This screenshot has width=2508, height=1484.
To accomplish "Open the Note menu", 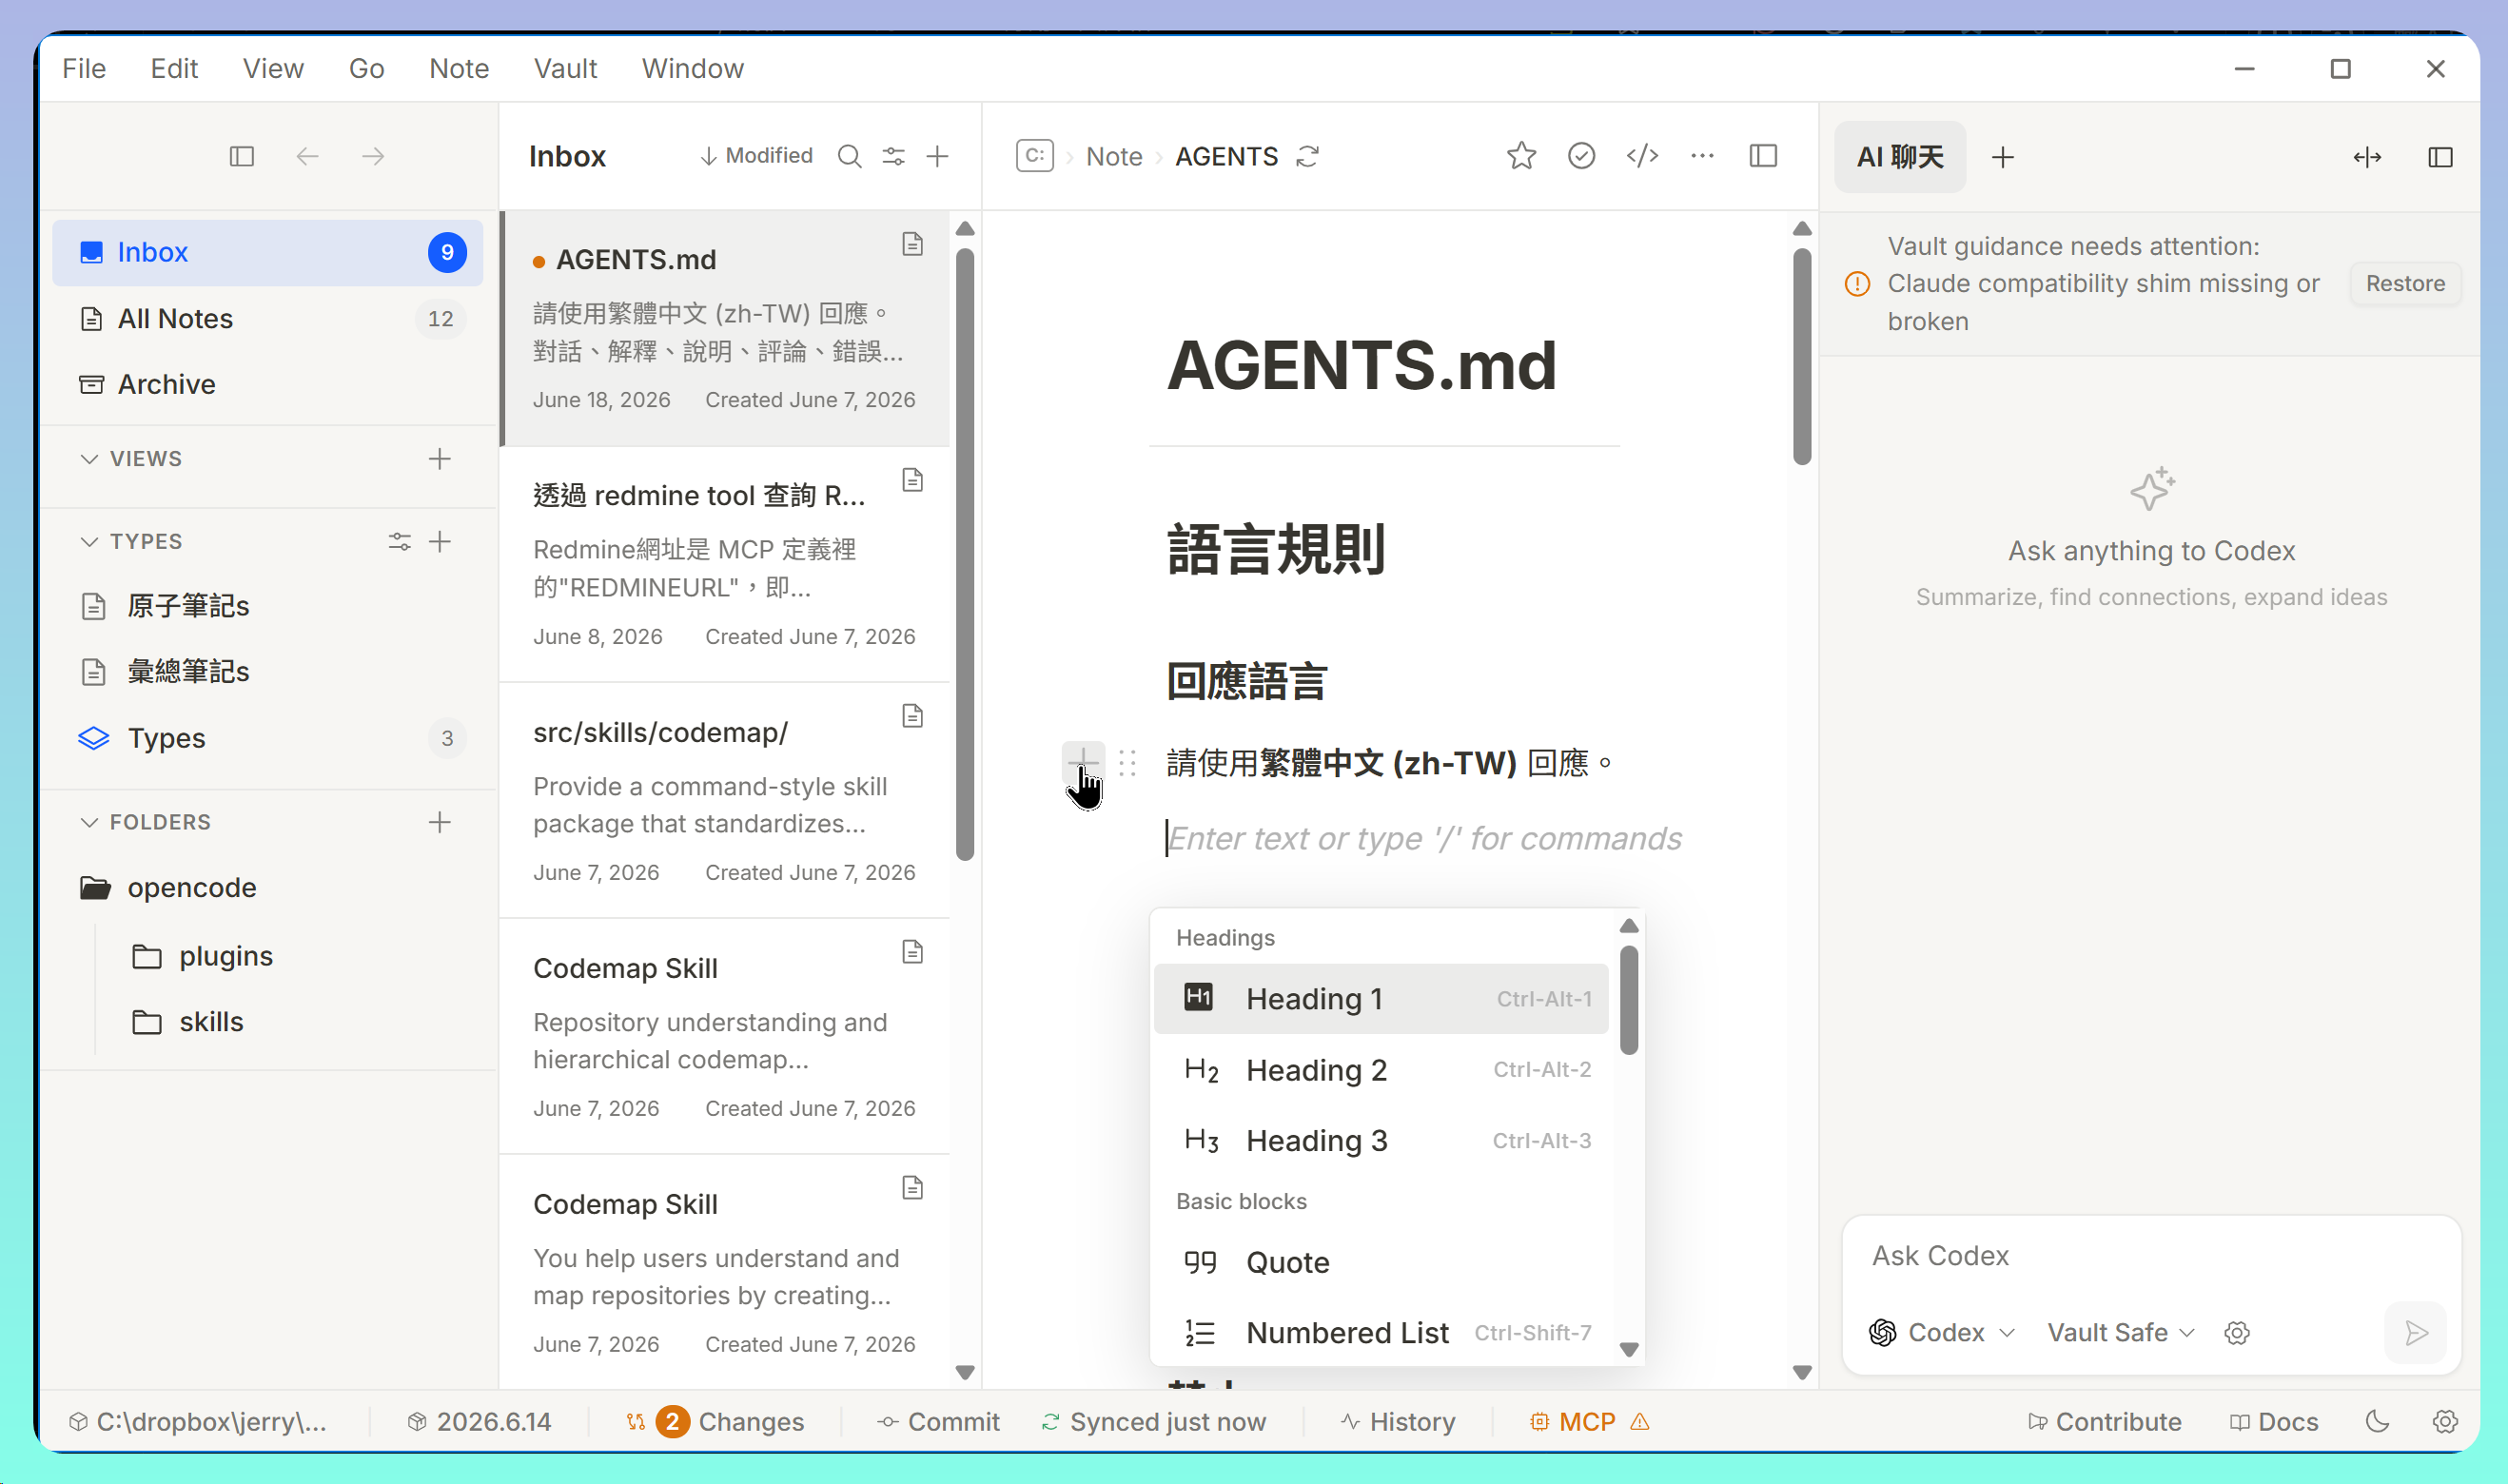I will 459,68.
